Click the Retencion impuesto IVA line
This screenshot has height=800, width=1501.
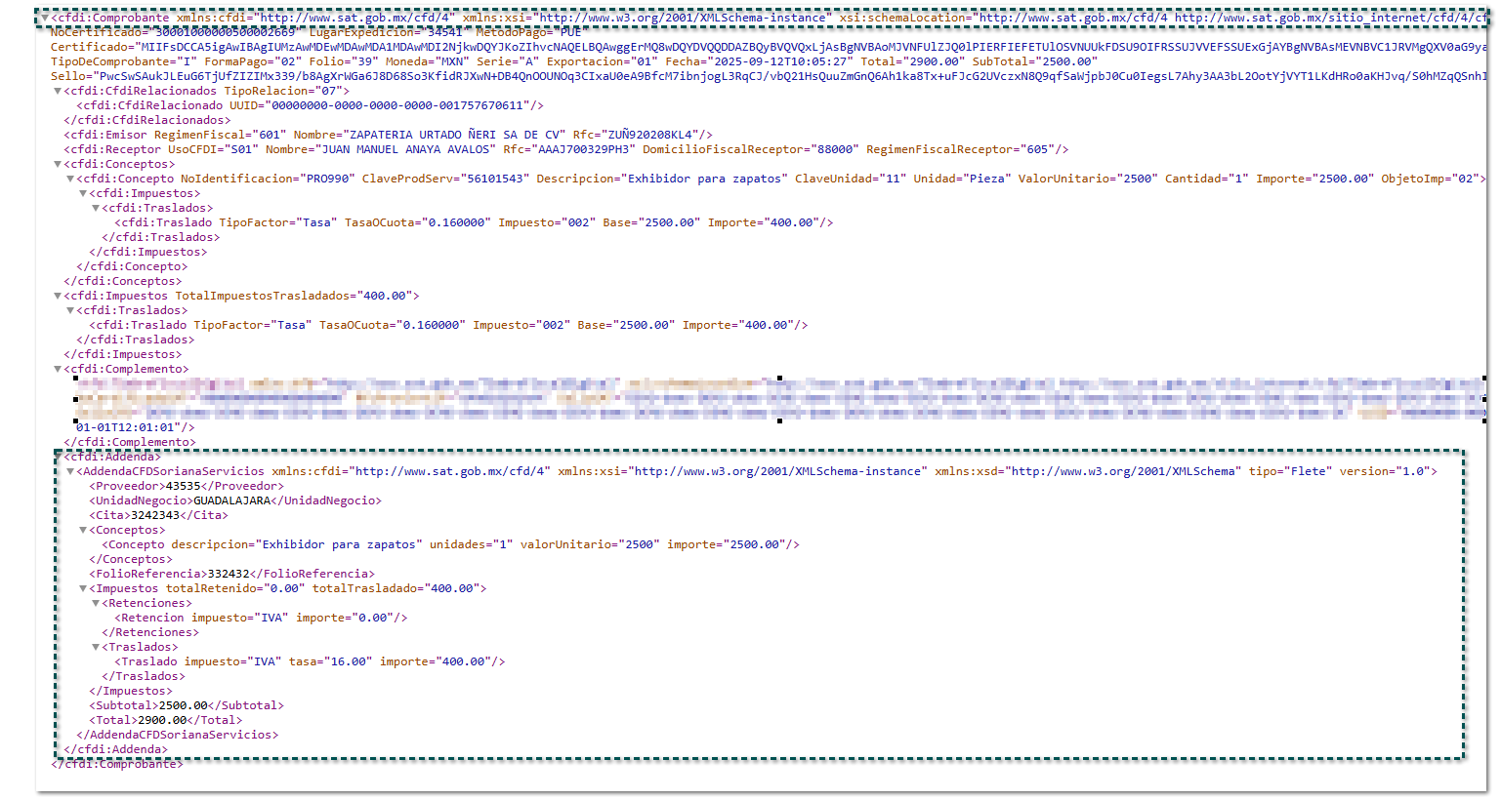(x=260, y=618)
